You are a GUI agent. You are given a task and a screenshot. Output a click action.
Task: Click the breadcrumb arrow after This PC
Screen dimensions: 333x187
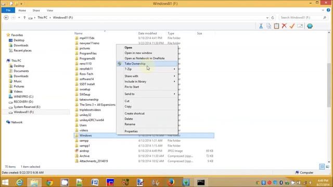click(50, 18)
